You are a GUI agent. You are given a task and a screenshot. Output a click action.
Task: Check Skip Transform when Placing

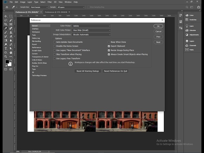[55, 55]
